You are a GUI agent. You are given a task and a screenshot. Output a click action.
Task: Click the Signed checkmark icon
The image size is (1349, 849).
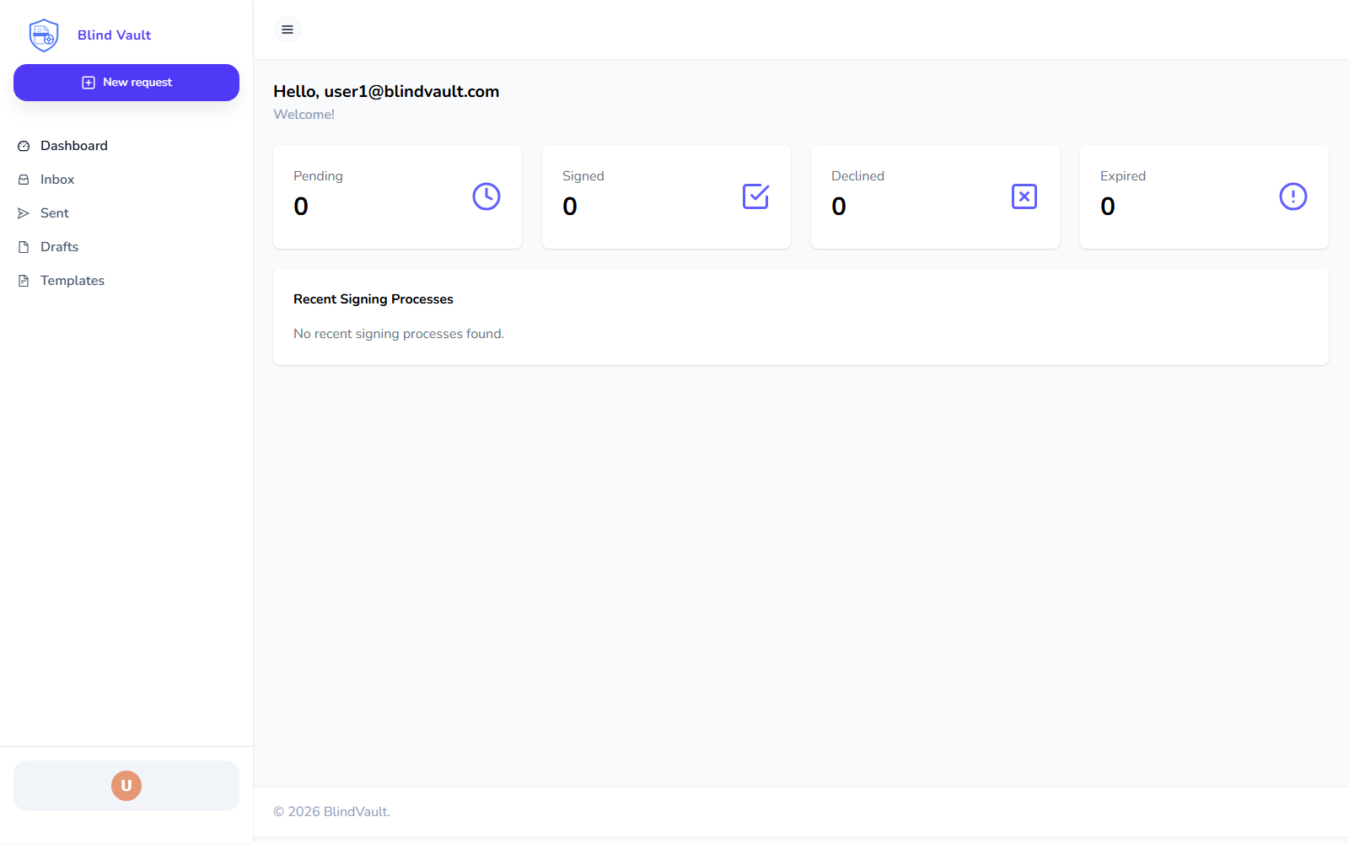pyautogui.click(x=755, y=196)
